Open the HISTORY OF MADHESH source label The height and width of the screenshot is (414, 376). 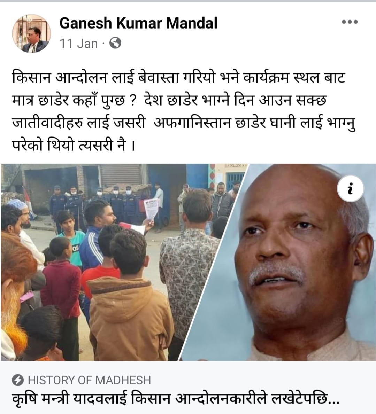click(89, 380)
